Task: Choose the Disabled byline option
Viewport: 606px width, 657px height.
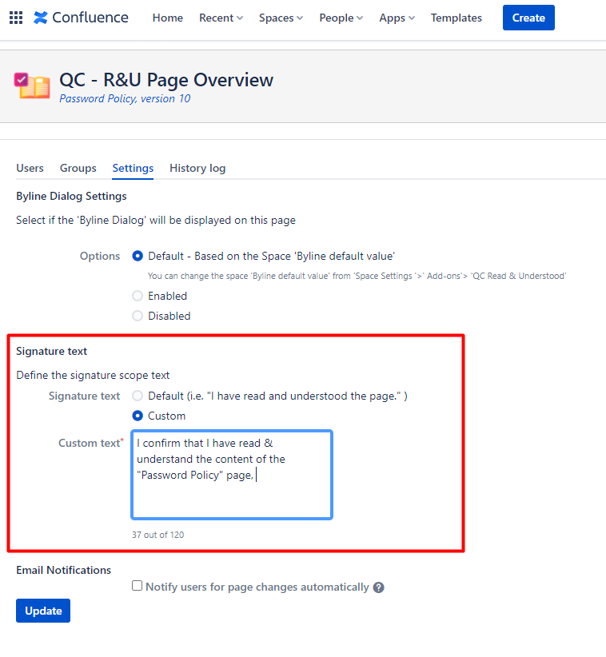Action: coord(138,316)
